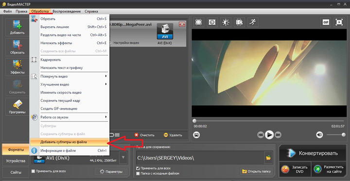Viewport: 350px width, 181px height.
Task: Click the AVI (DivX) format camera icon
Action: (165, 32)
